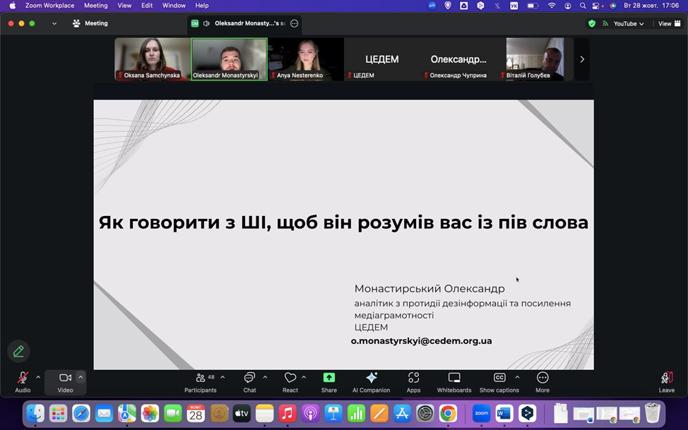The width and height of the screenshot is (688, 430).
Task: Open Whiteboards
Action: click(454, 382)
